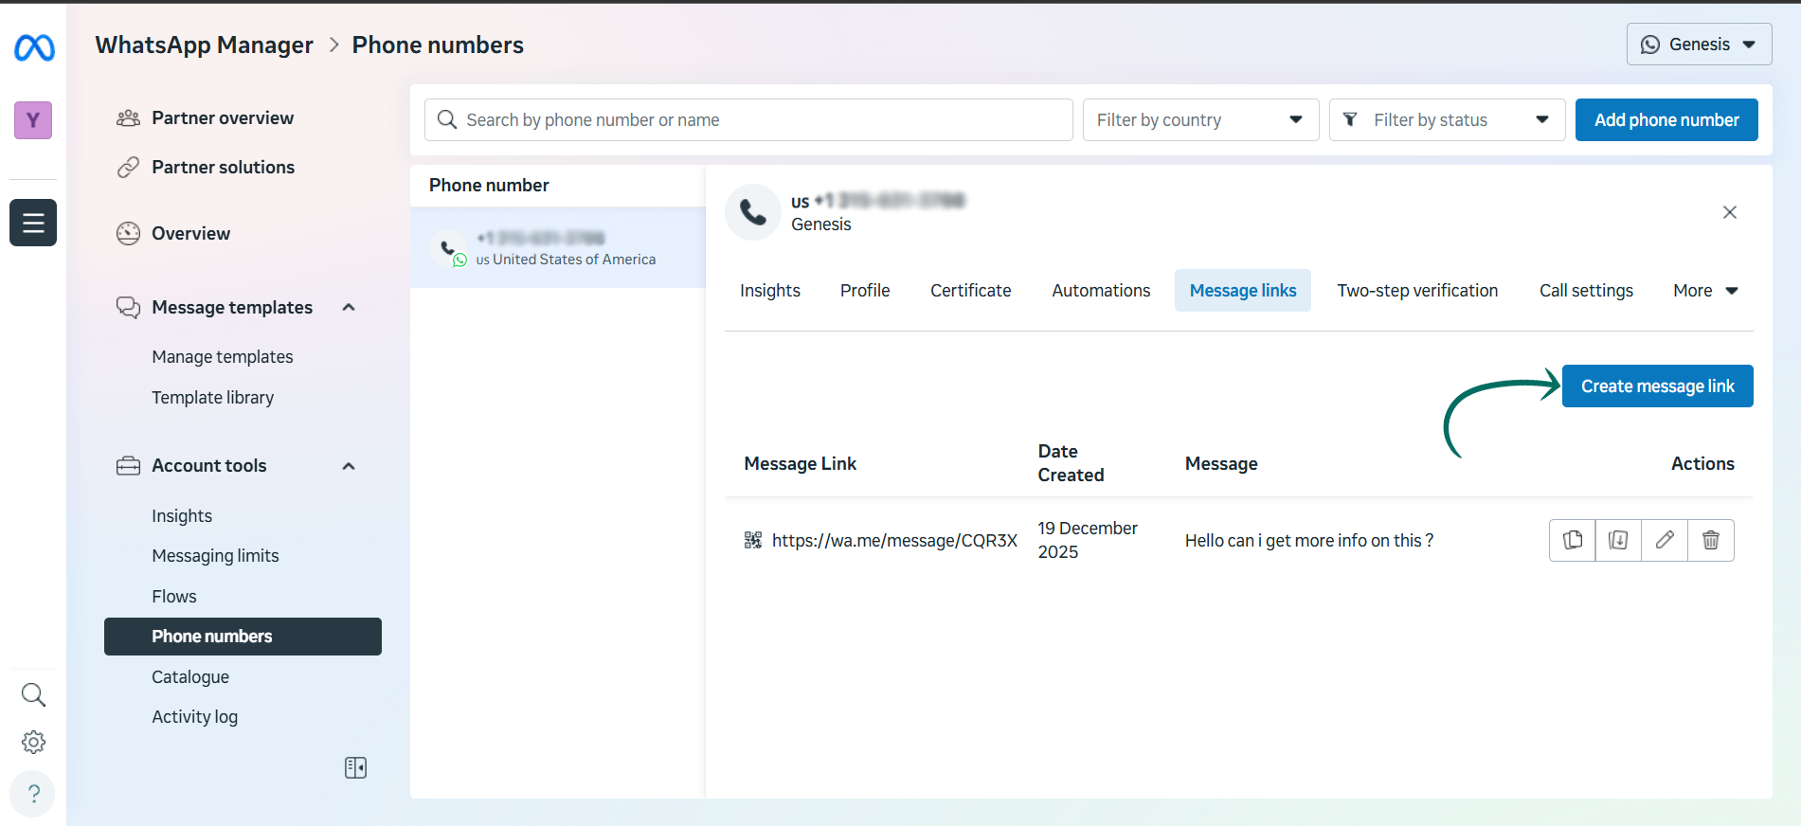Open the Filter by status dropdown
The width and height of the screenshot is (1801, 826).
pyautogui.click(x=1446, y=120)
